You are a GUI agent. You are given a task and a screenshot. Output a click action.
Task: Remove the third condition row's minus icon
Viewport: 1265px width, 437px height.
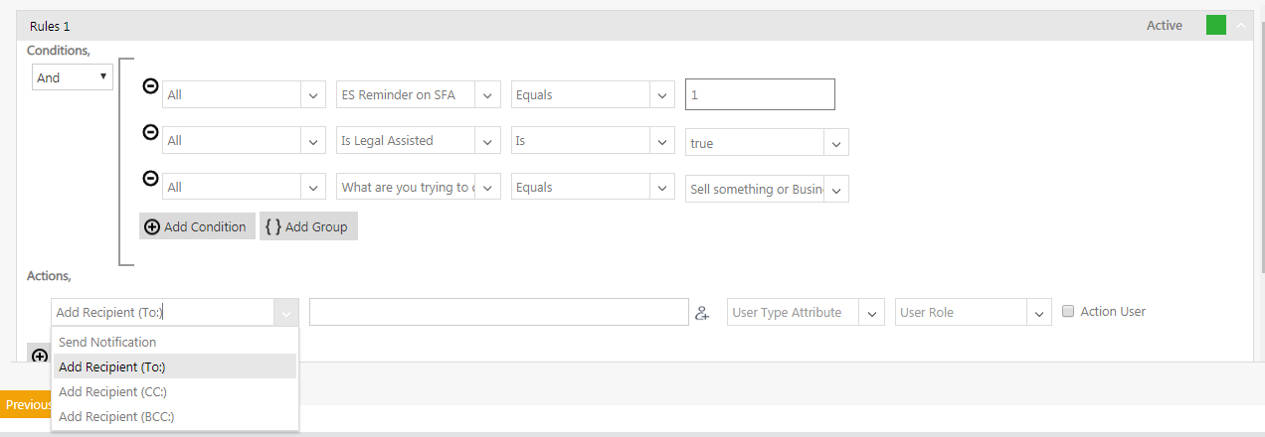tap(149, 179)
